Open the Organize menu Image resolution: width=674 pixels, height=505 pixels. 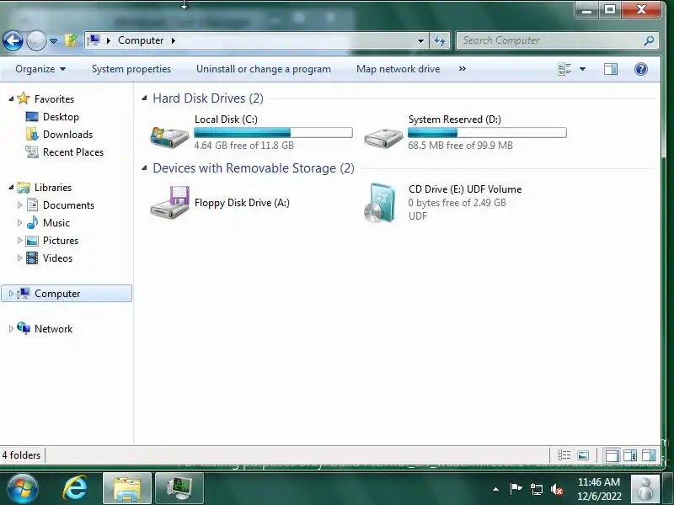pos(40,69)
